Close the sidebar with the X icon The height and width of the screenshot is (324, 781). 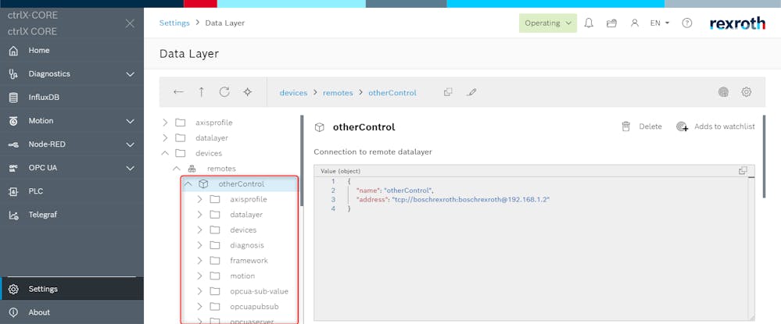pos(130,23)
